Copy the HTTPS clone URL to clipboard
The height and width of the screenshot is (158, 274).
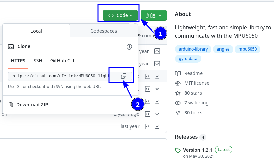124,76
